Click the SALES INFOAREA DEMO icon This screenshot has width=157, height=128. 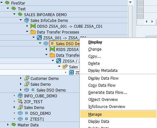[20, 14]
